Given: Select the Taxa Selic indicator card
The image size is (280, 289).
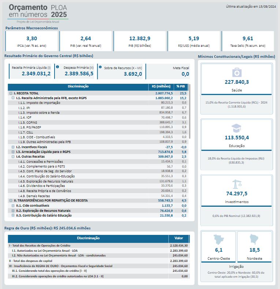Looking at the screenshot, I should tap(247, 41).
